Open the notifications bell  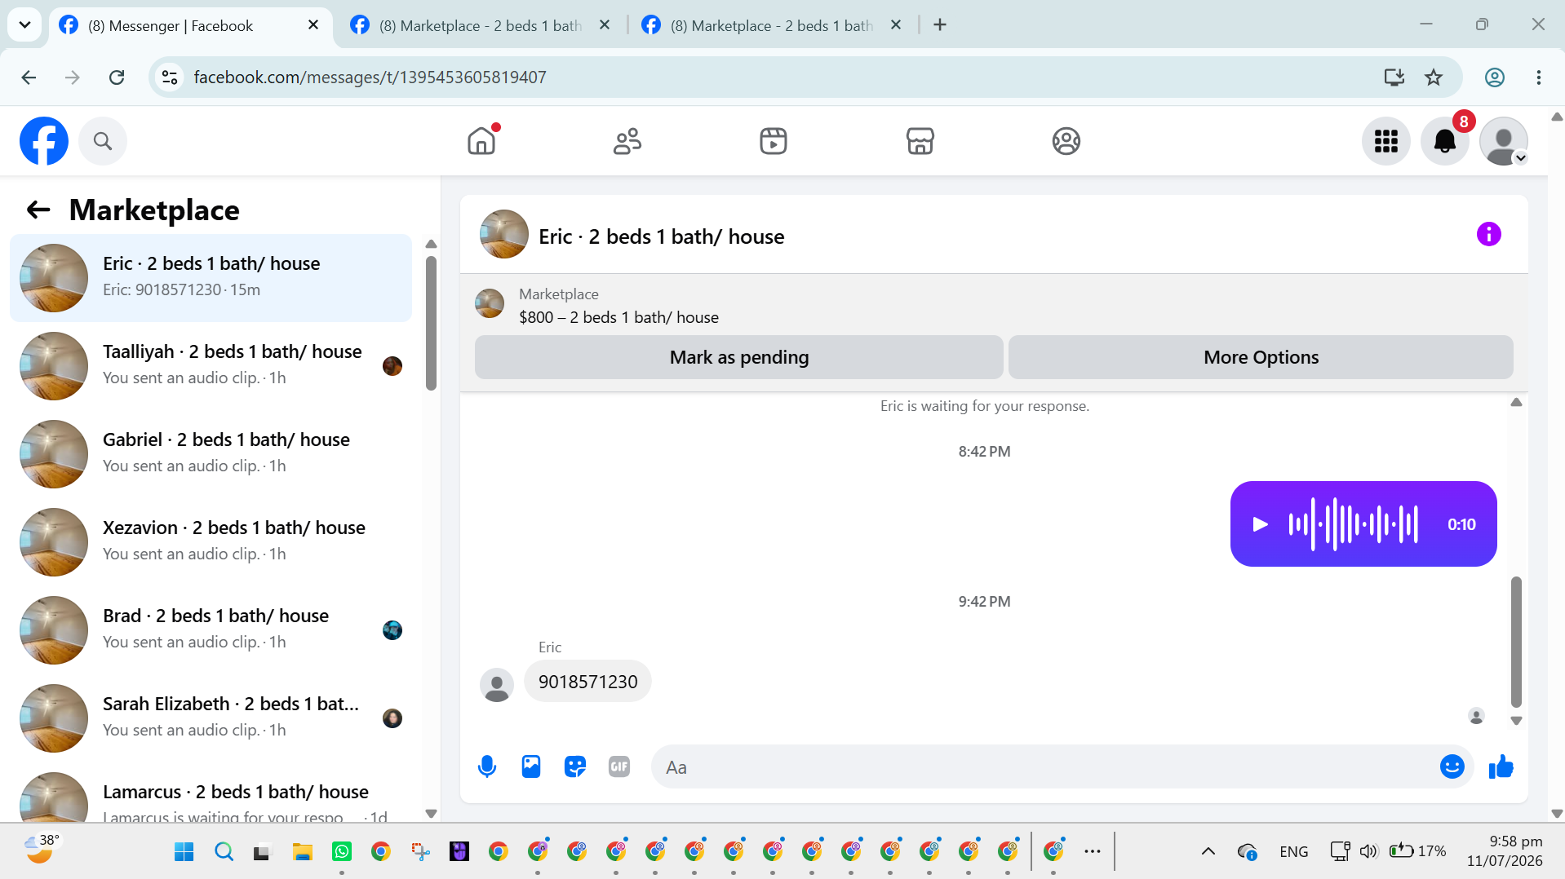click(x=1445, y=141)
